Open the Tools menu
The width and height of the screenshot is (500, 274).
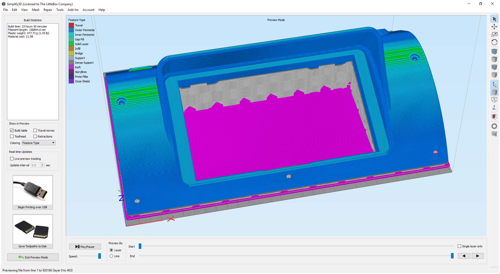60,10
